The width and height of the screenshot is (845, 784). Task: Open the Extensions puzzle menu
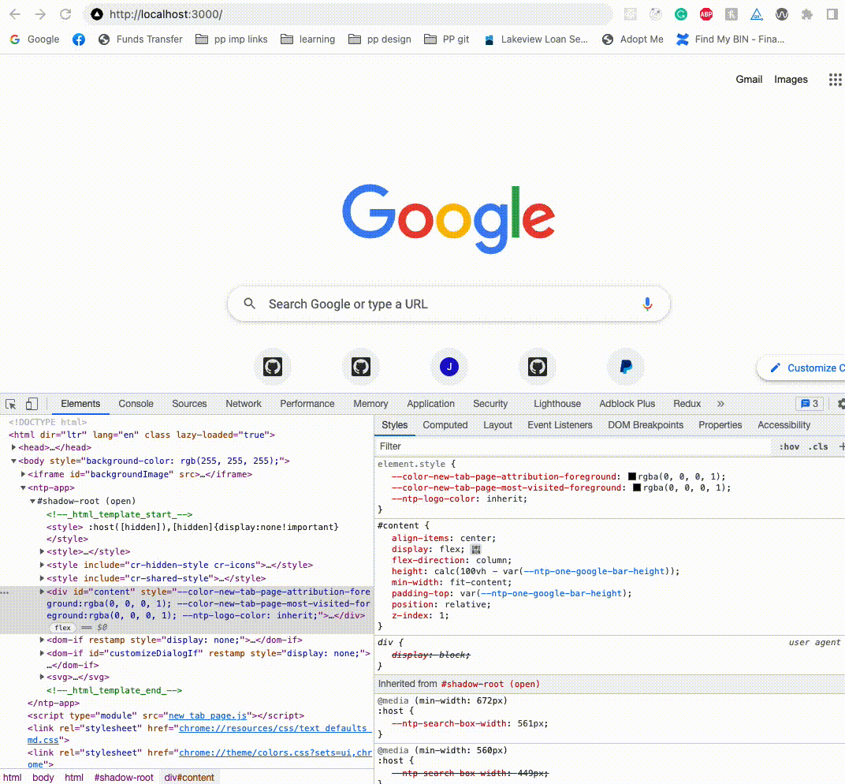pyautogui.click(x=806, y=14)
